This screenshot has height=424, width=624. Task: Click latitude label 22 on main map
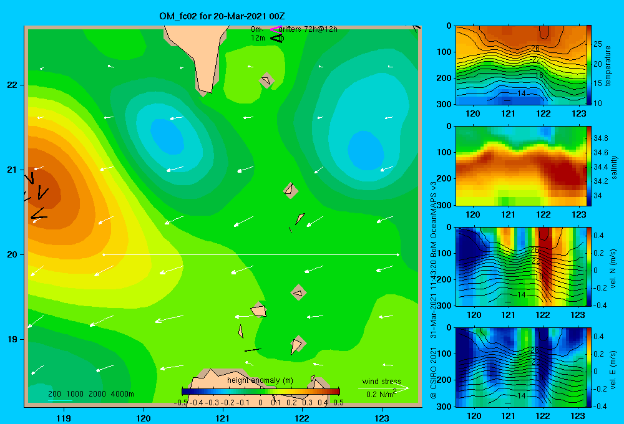pyautogui.click(x=12, y=85)
